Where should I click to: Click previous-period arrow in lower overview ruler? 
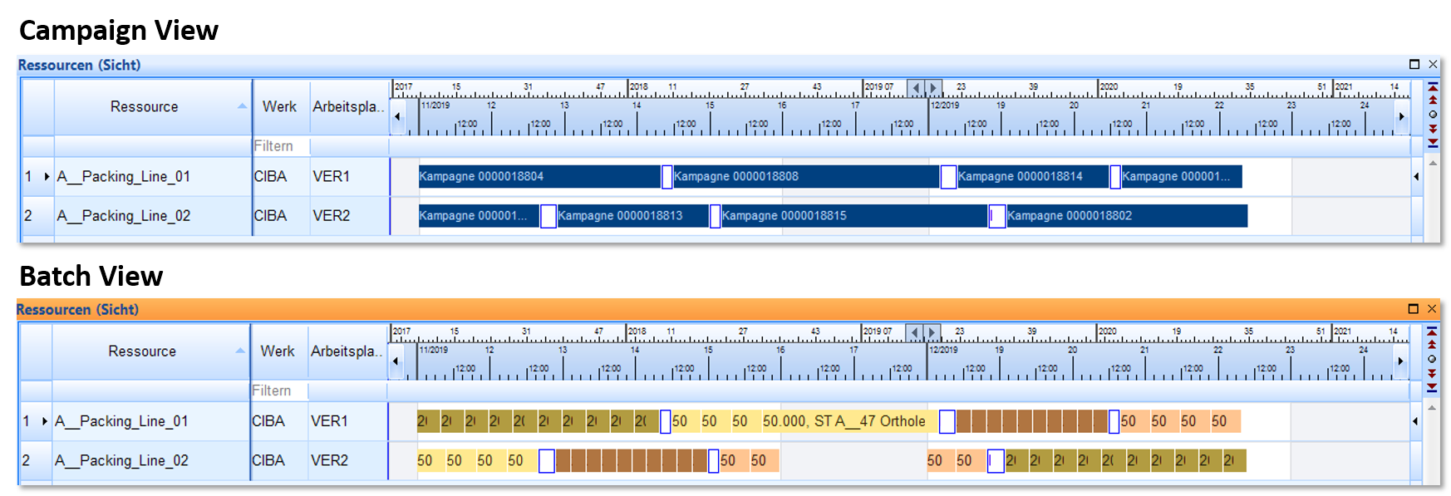coord(914,332)
